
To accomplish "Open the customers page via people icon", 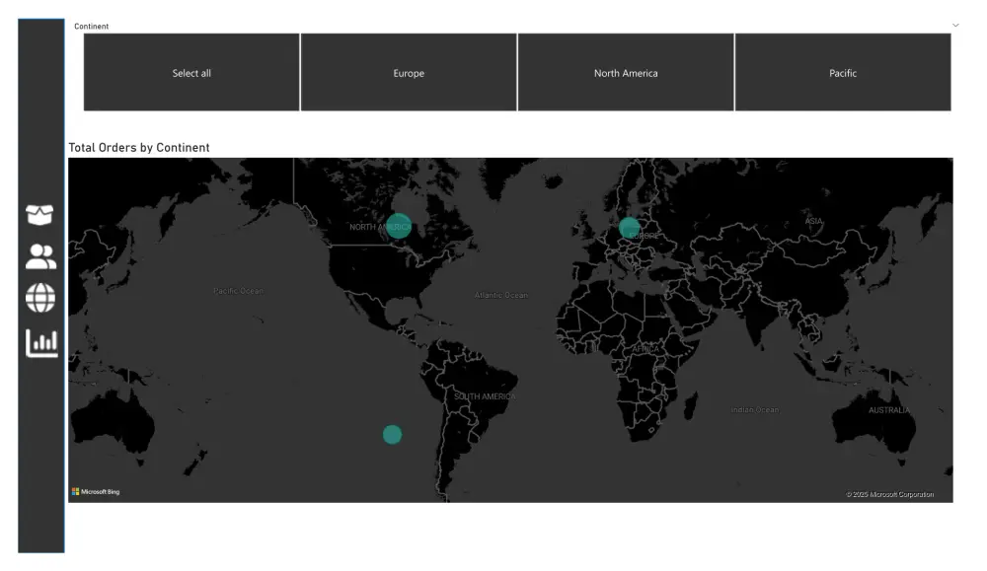I will click(x=40, y=255).
